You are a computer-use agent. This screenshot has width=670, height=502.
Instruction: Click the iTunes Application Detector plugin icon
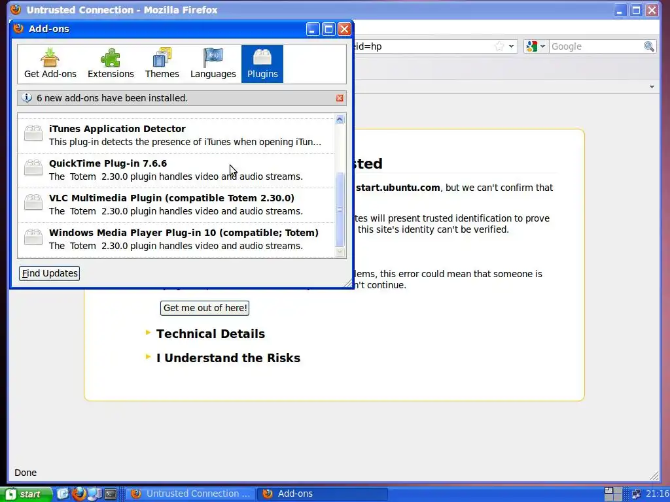(33, 133)
